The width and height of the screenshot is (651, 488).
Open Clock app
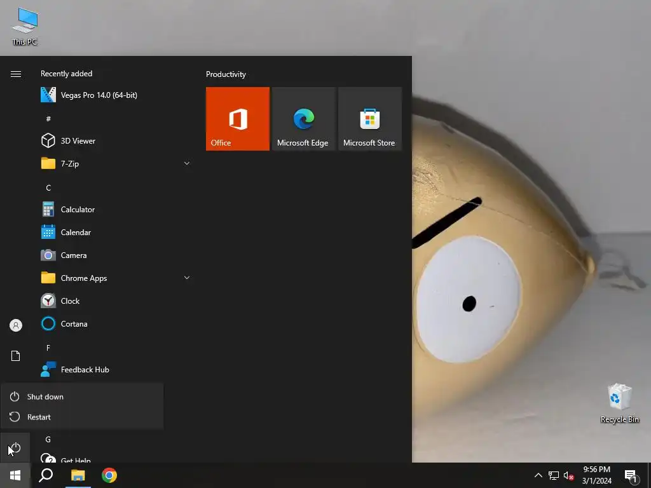116,301
